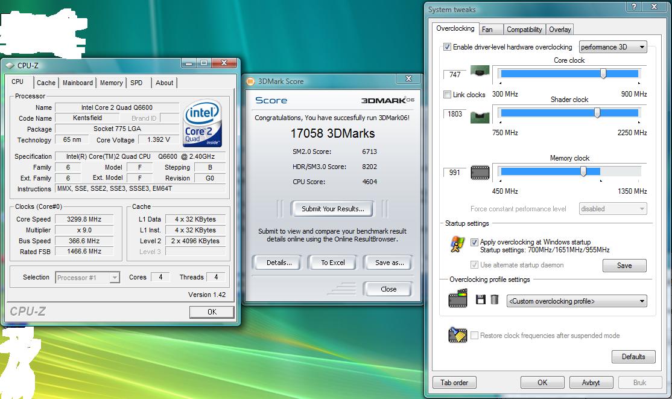
Task: Click the Avbryt cancel button
Action: (591, 382)
